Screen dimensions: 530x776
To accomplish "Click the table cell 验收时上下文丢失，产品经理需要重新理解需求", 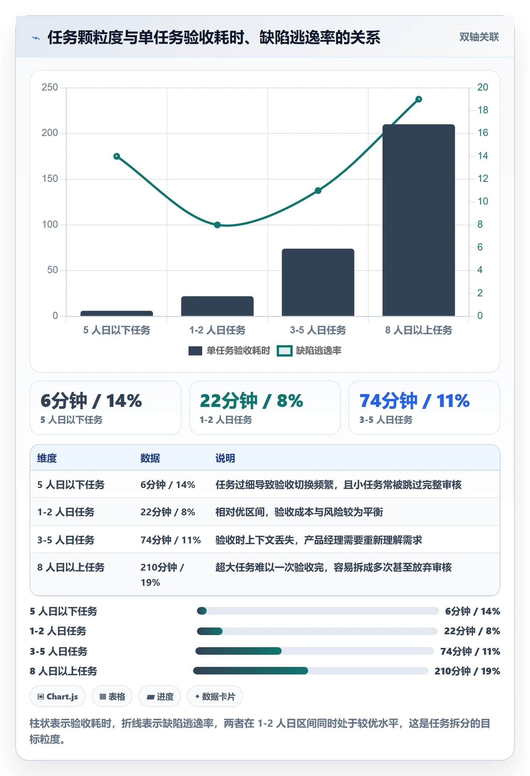I will tap(319, 540).
